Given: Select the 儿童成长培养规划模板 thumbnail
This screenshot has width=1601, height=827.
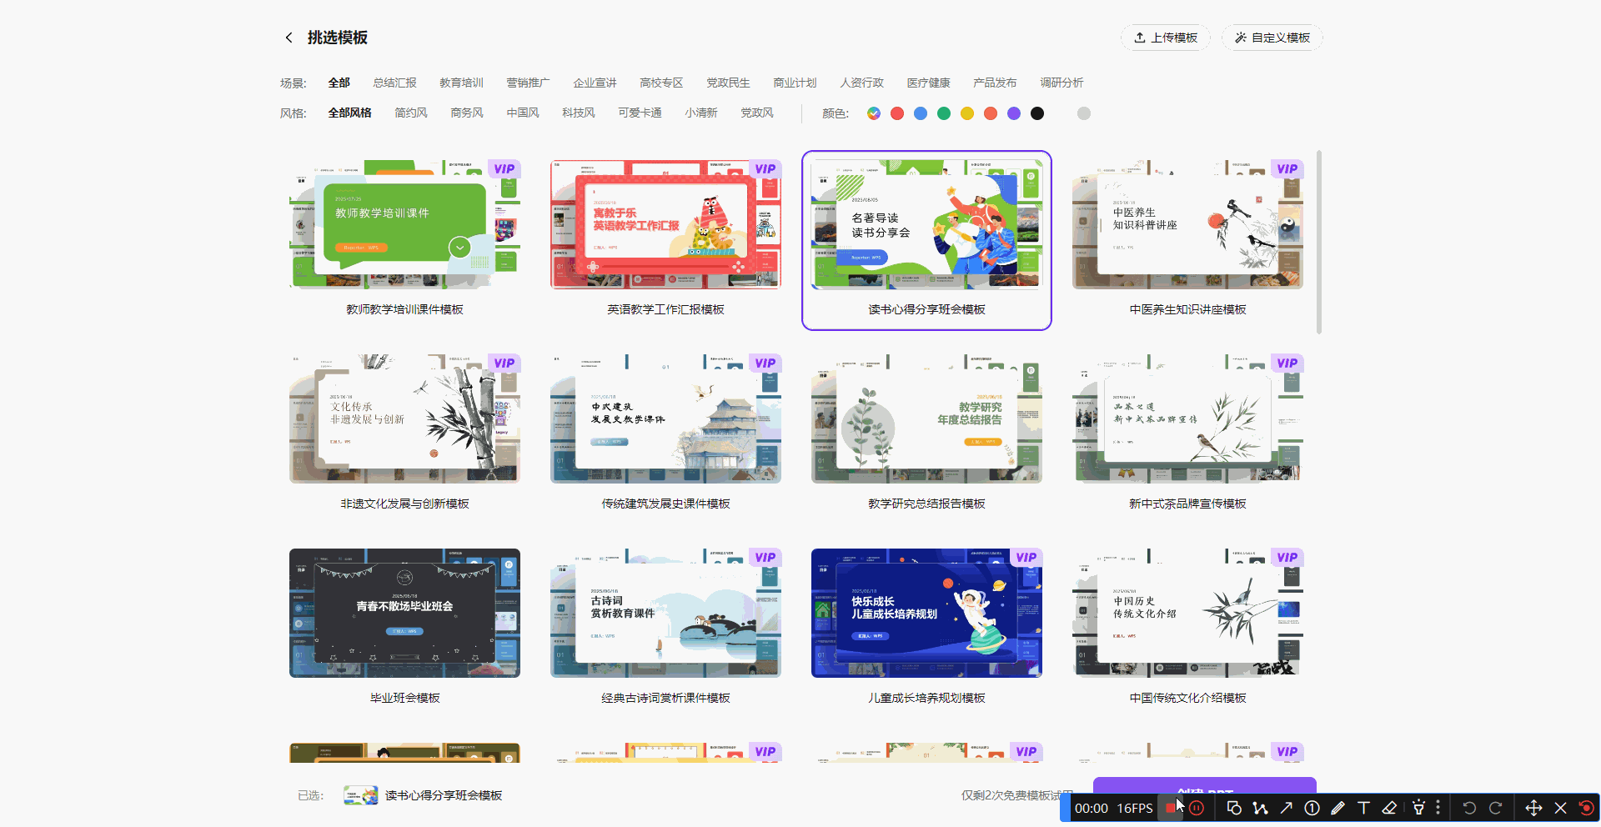Looking at the screenshot, I should 926,613.
